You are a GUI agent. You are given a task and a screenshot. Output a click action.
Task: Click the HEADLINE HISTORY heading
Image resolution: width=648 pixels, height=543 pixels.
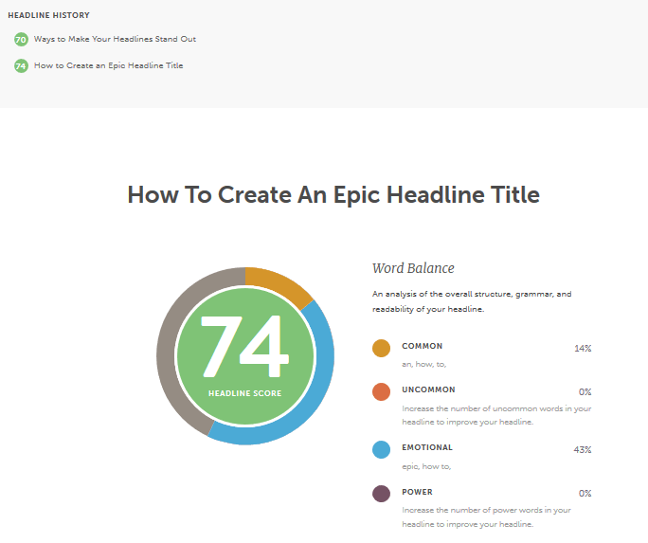click(x=48, y=15)
